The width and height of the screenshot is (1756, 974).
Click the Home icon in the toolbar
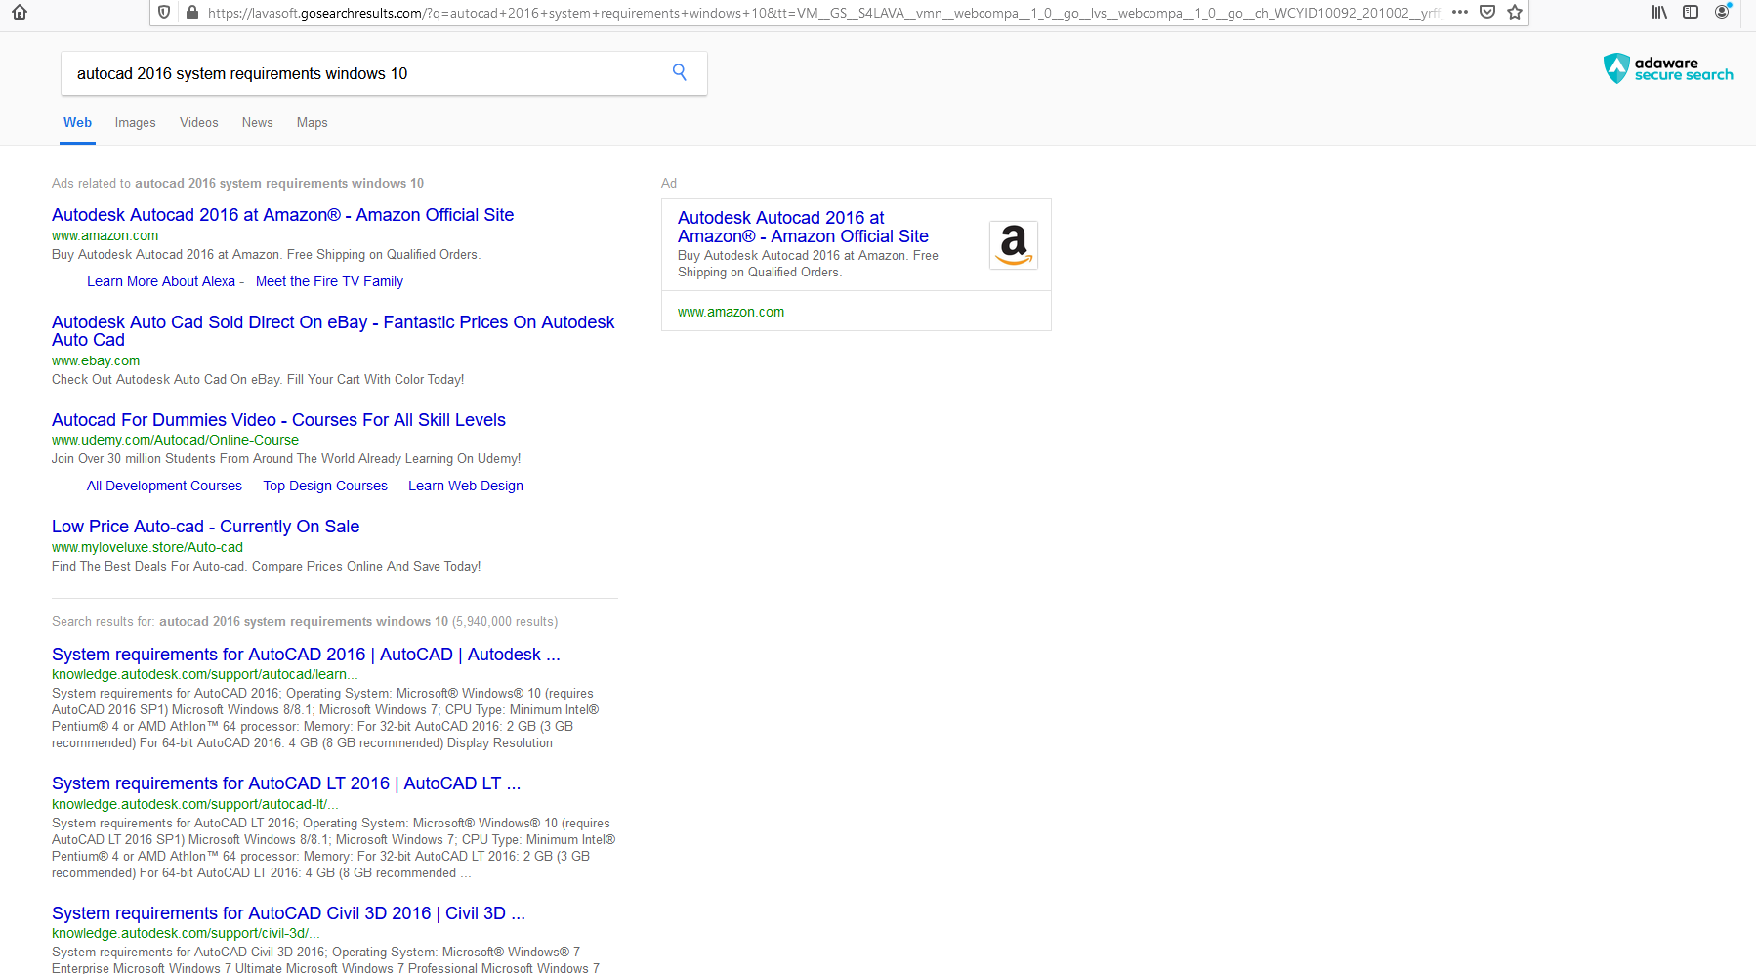[20, 13]
